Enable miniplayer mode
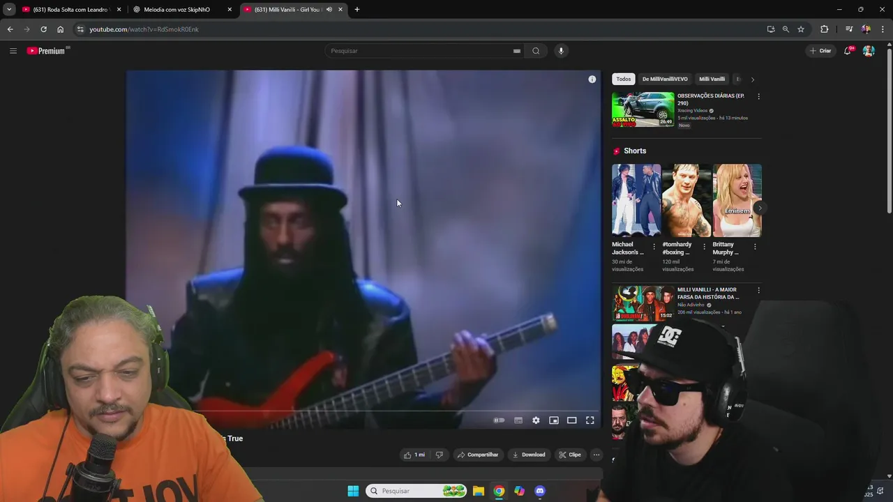The height and width of the screenshot is (502, 893). [x=554, y=420]
